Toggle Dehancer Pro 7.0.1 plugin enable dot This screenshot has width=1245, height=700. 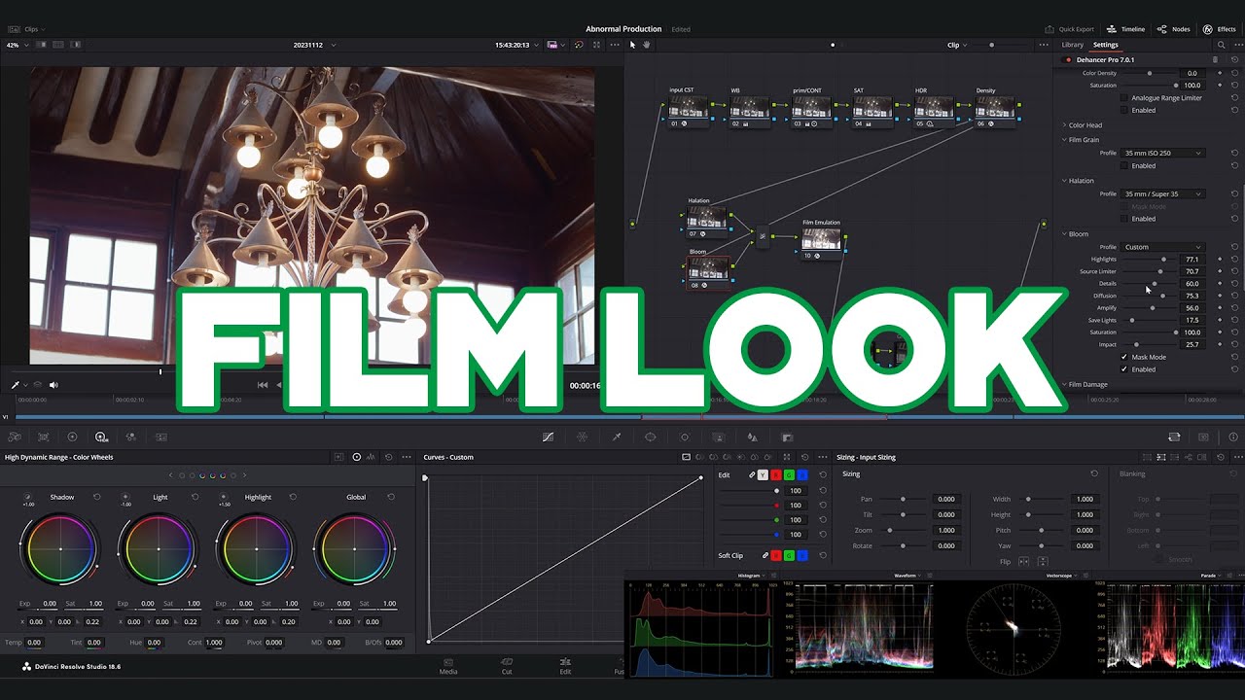(1067, 59)
